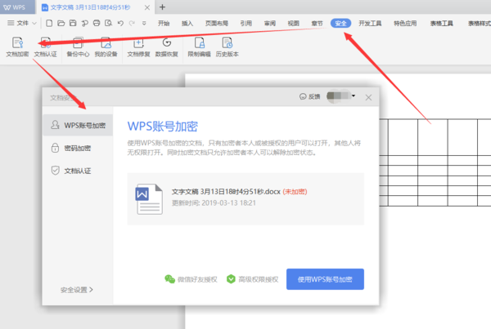The image size is (491, 329).
Task: Undo the last action
Action: (120, 23)
